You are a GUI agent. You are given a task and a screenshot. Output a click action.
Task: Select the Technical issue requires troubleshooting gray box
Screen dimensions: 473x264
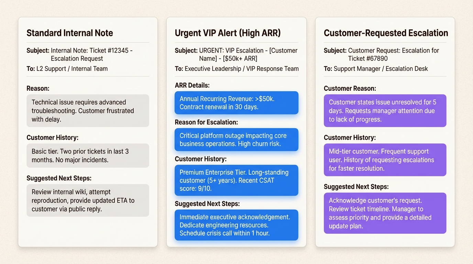[x=88, y=110]
